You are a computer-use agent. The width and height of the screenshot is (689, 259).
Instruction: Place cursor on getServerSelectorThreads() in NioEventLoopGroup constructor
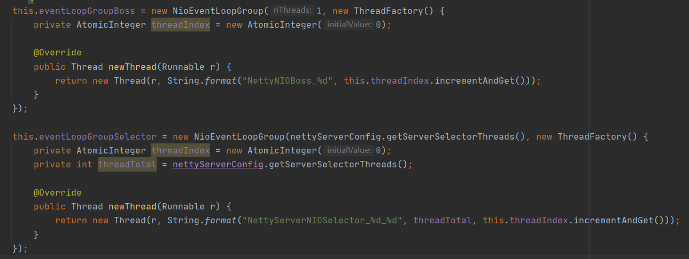point(456,137)
